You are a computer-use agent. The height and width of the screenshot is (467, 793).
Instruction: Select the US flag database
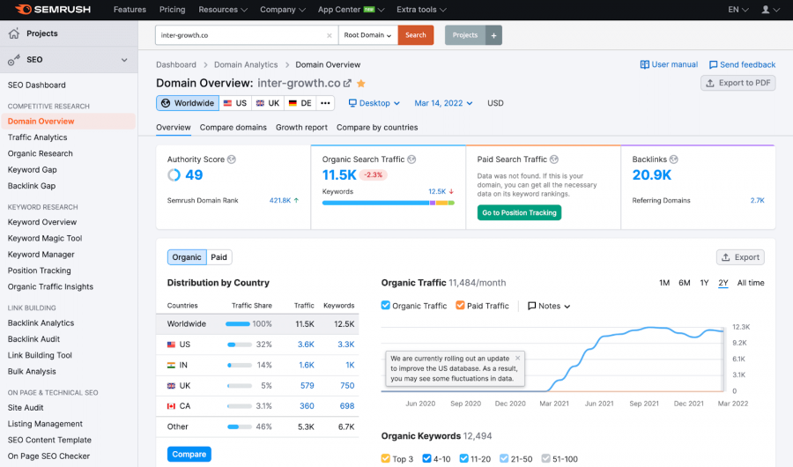pos(235,103)
